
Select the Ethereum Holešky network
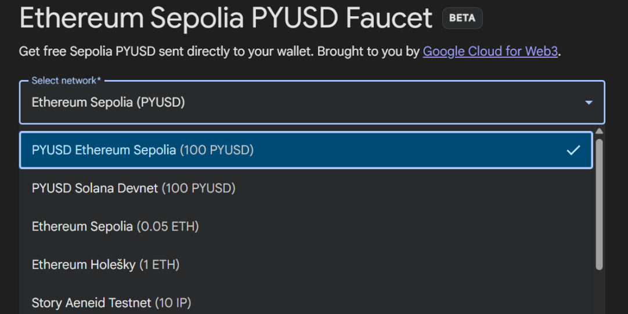click(x=84, y=265)
